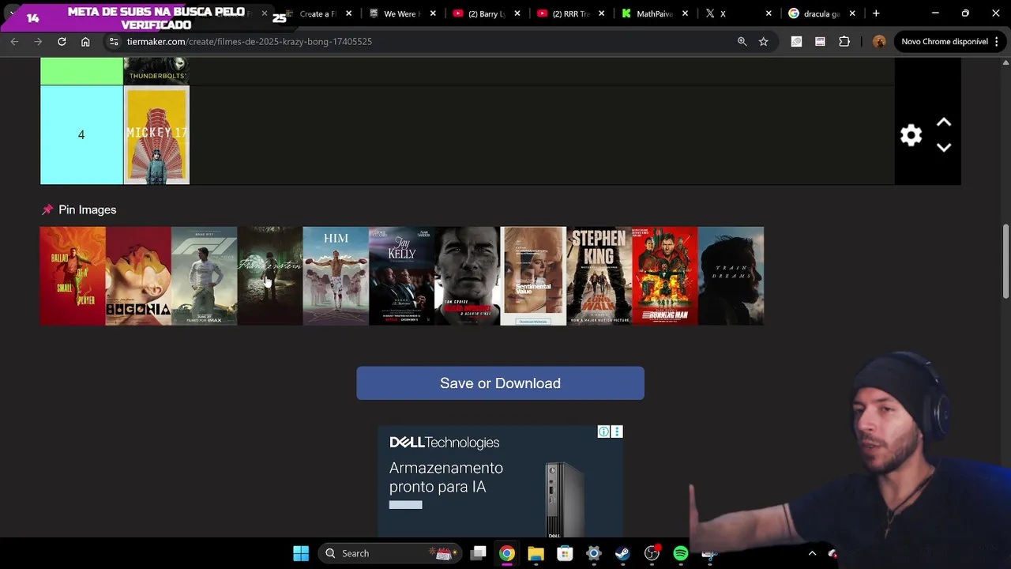
Task: Pick The Running Man poster
Action: click(x=665, y=276)
